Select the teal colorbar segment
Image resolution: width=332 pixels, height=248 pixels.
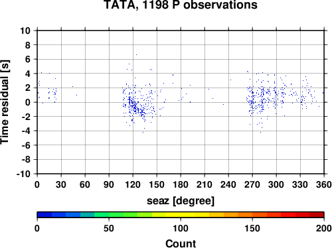(87, 215)
